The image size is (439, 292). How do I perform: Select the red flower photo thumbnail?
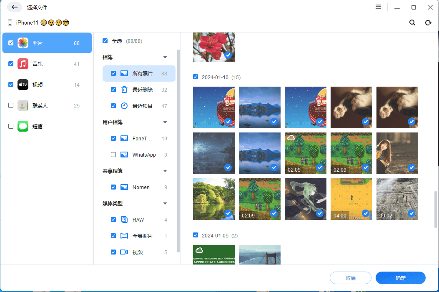213,47
